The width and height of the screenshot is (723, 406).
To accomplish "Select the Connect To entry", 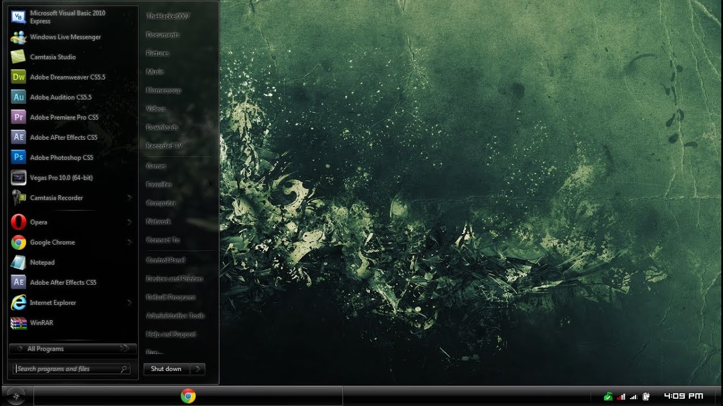I will point(163,240).
